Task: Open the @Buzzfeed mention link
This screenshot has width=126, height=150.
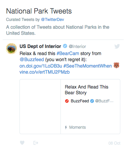Action: [32, 59]
